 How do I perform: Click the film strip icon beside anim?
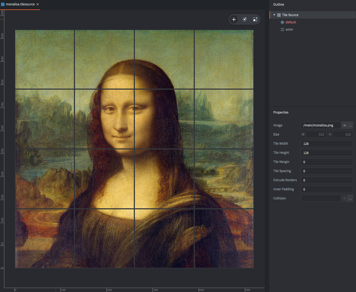[282, 30]
